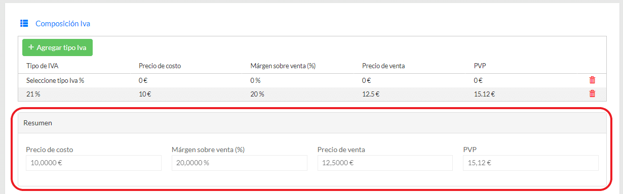The image size is (623, 194).
Task: Click the 10 € cost price cell
Action: [145, 93]
